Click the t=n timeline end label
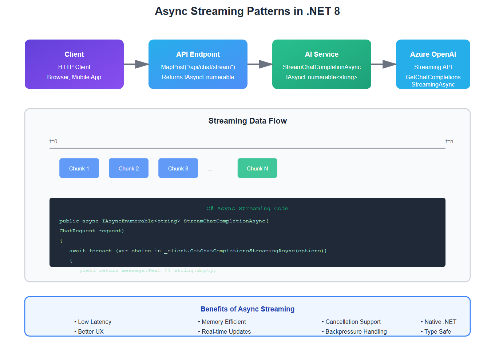Viewport: 495px width, 346px height. [x=449, y=141]
